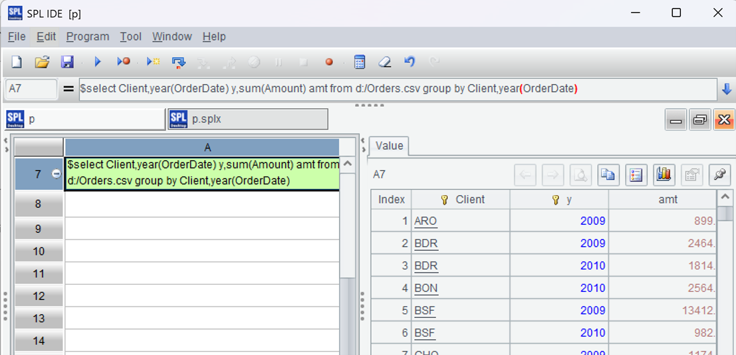The height and width of the screenshot is (355, 736).
Task: Run the script with the blue play icon
Action: click(98, 62)
